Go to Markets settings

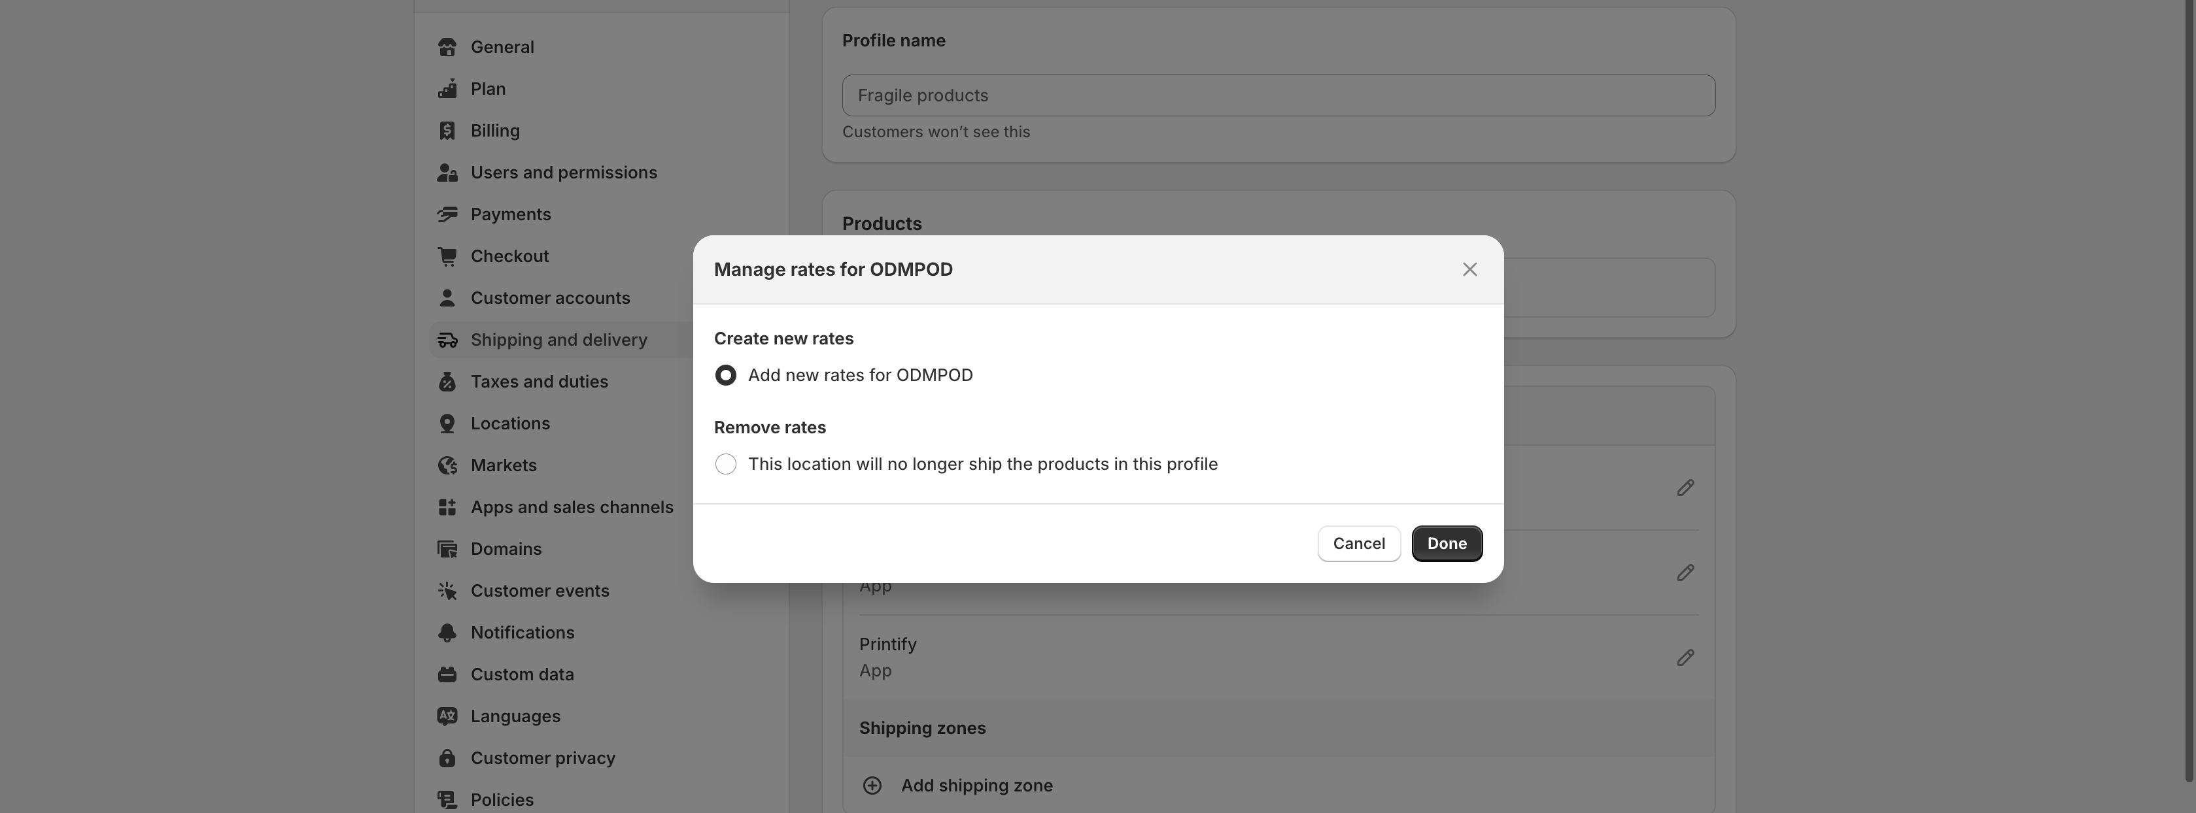503,465
